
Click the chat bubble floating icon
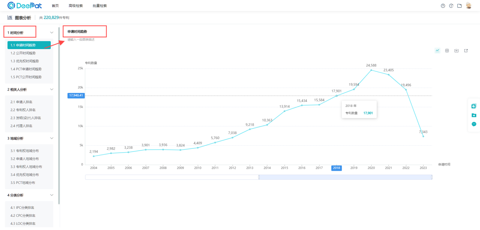474,124
